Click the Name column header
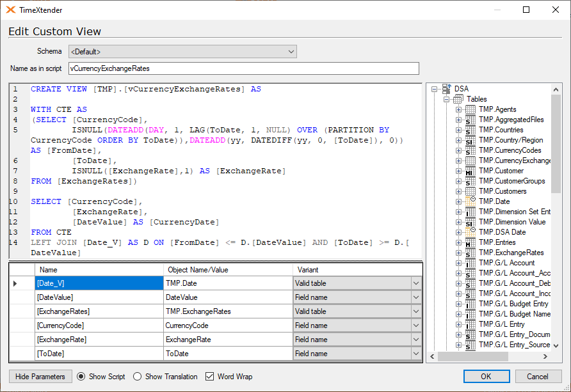This screenshot has height=392, width=571. [99, 270]
